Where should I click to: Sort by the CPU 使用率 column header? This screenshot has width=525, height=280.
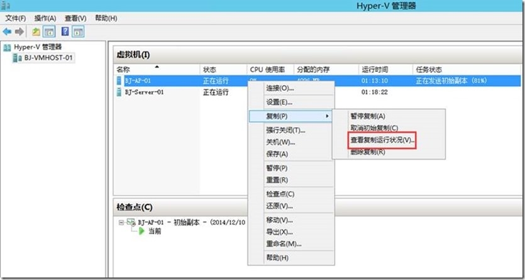point(270,70)
